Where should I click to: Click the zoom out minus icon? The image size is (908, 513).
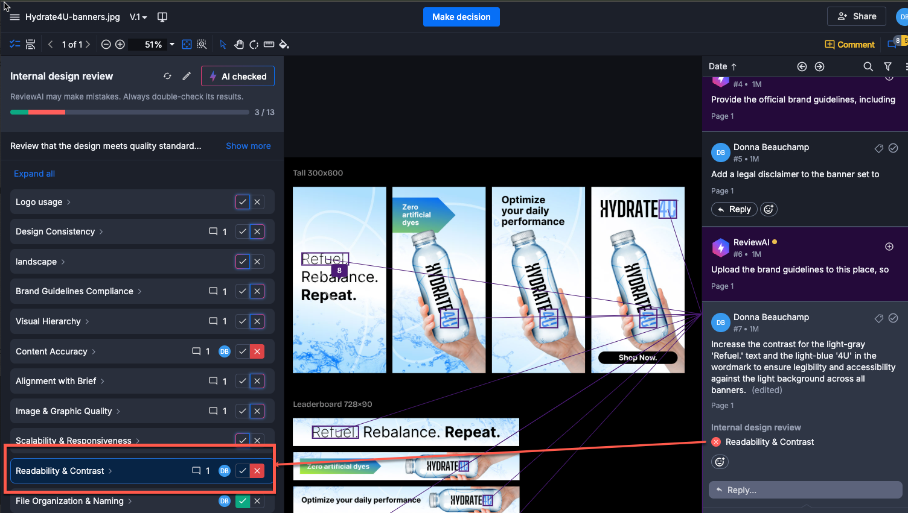(x=106, y=45)
